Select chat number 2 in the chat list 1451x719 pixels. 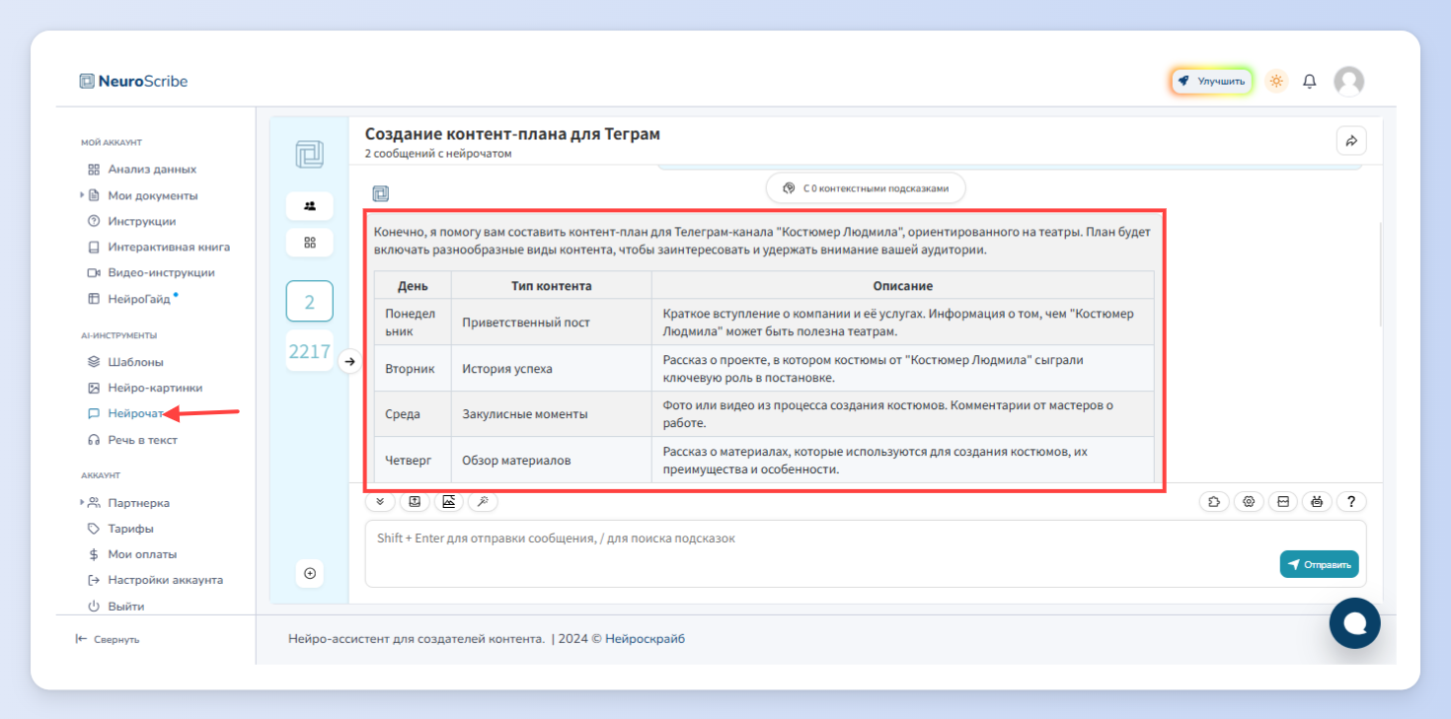point(310,302)
